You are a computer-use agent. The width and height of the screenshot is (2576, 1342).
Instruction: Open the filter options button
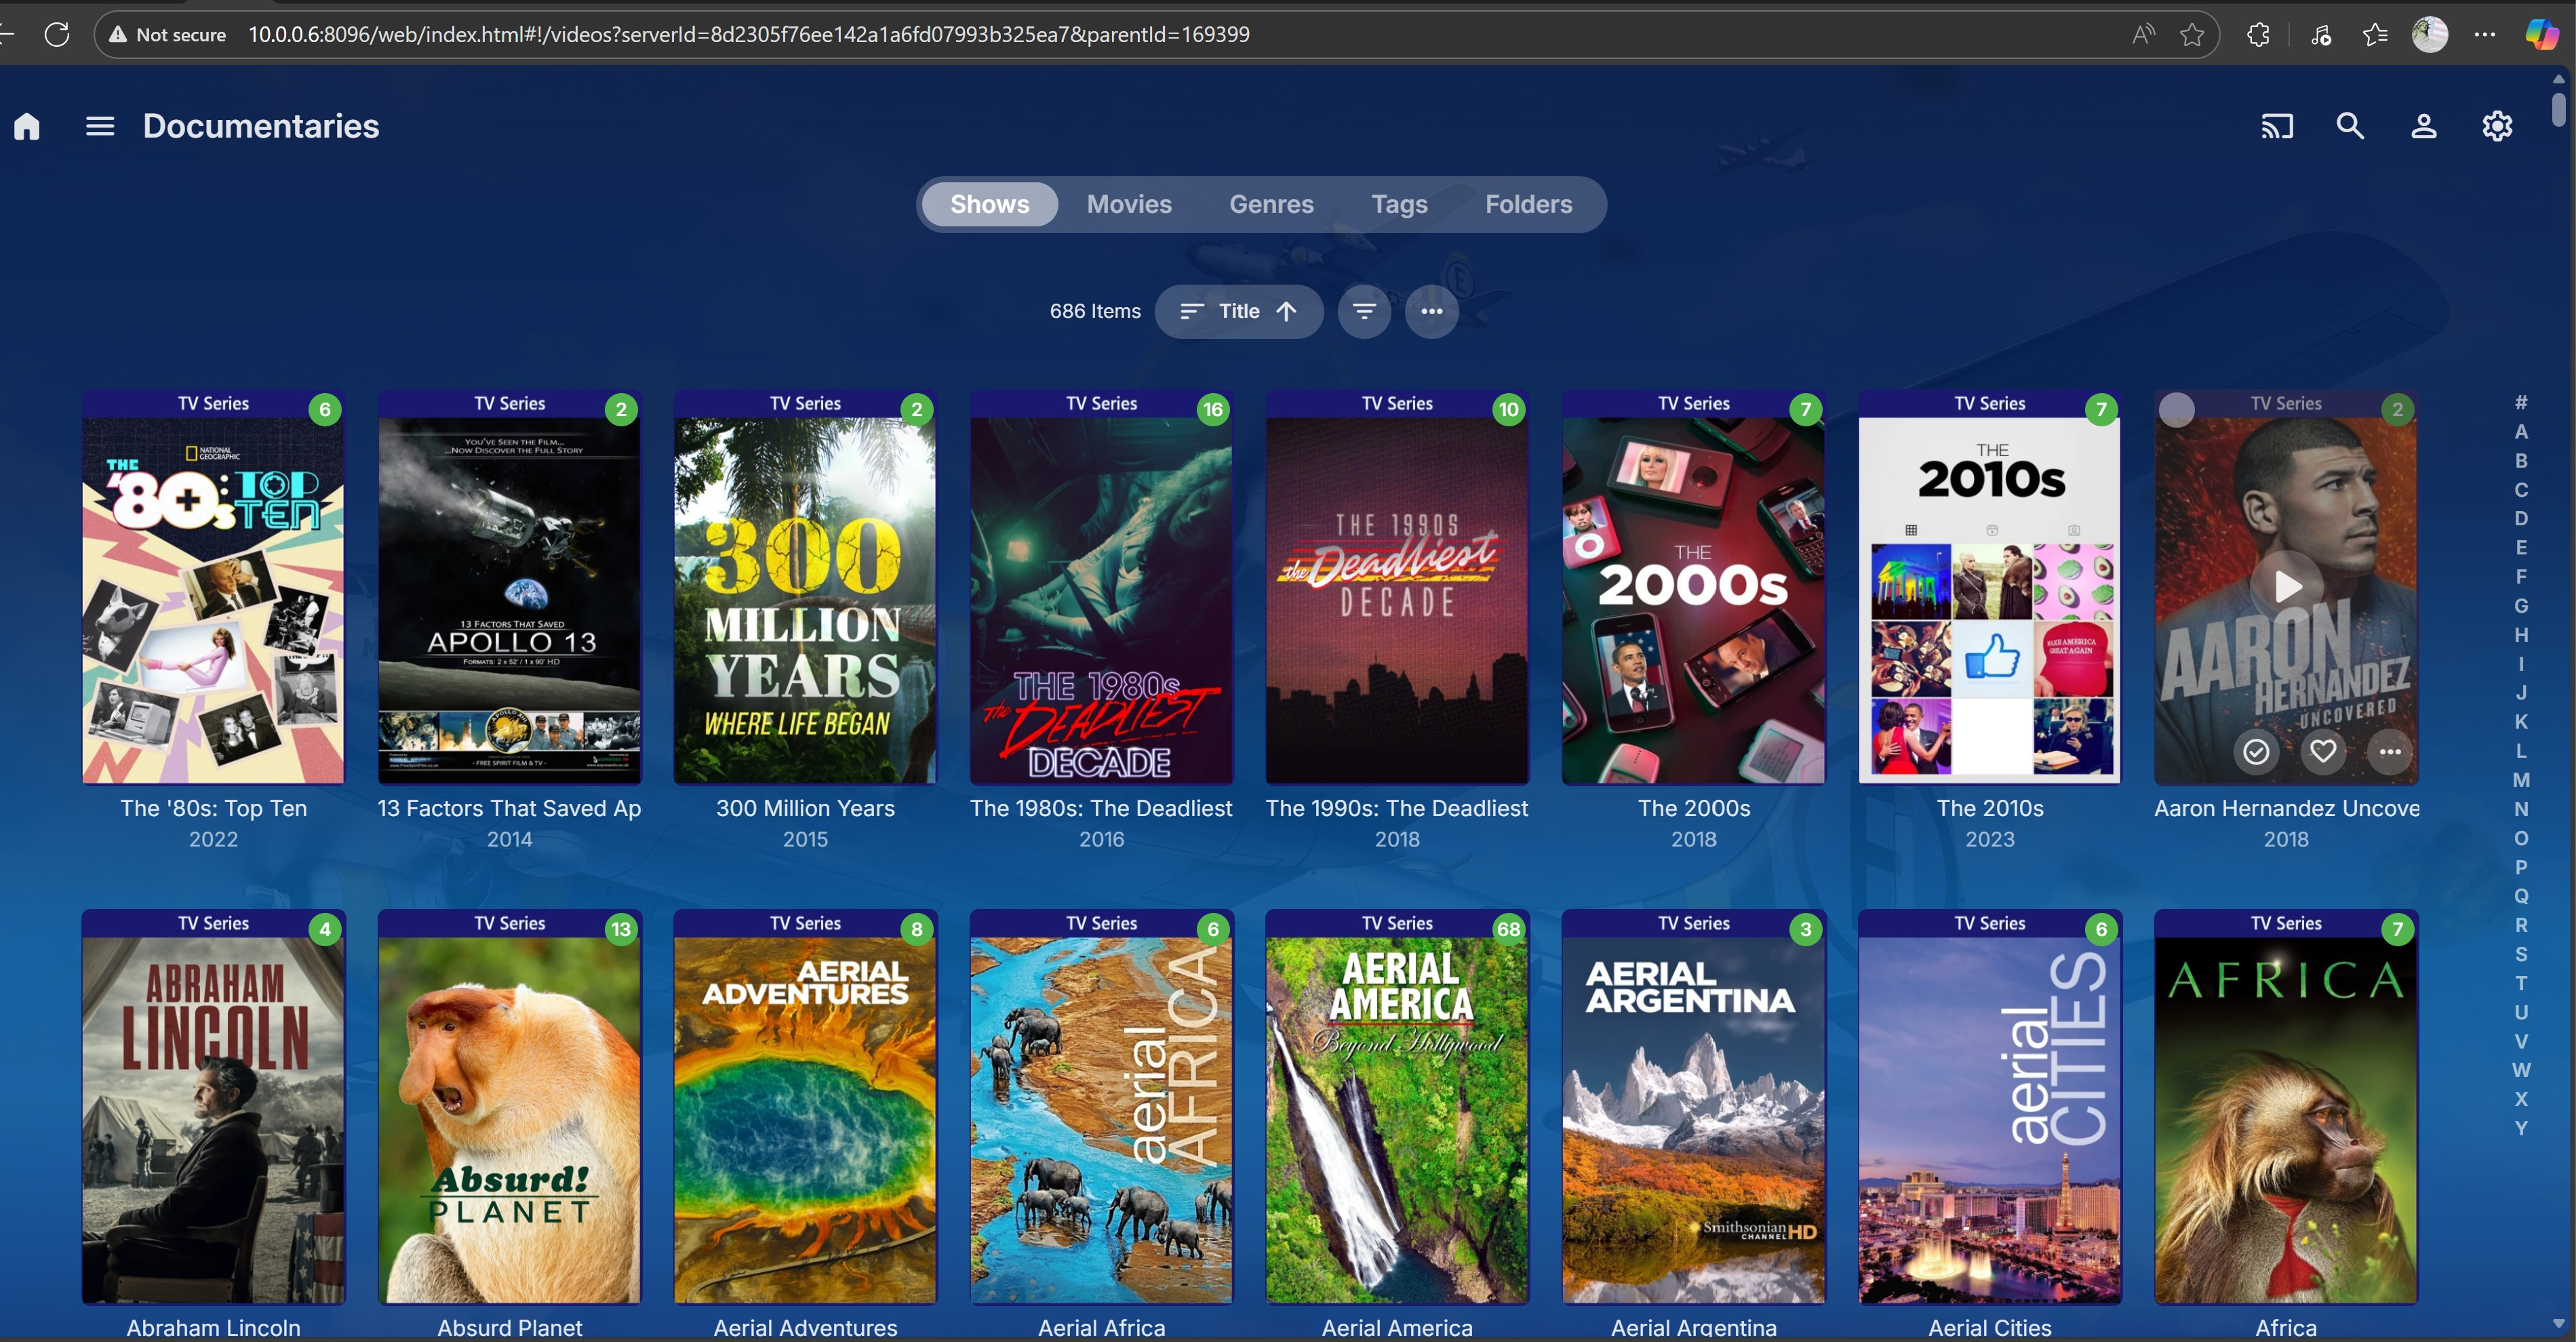[x=1364, y=312]
